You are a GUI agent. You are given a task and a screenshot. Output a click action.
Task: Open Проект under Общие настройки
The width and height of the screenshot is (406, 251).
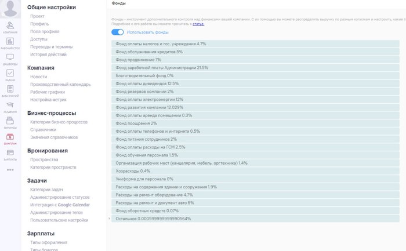coord(37,16)
